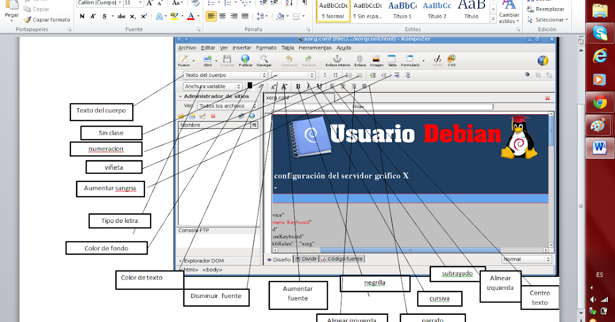Toggle center alignment in Word's Párrafo group

click(222, 16)
